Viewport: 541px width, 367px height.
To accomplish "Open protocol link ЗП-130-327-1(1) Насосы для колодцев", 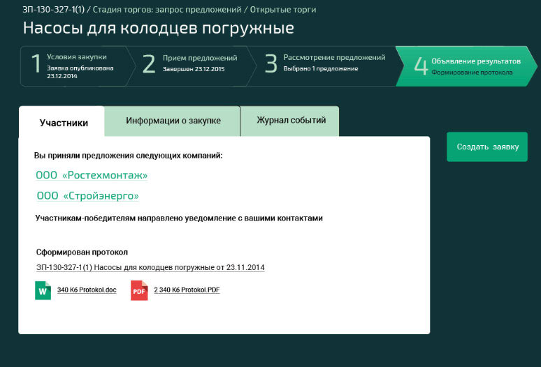I will (x=150, y=267).
